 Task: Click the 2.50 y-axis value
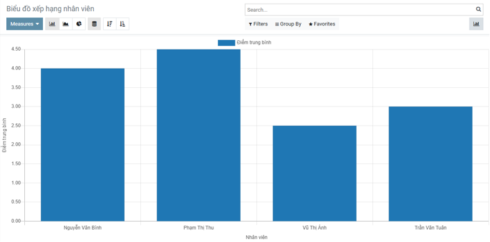16,126
